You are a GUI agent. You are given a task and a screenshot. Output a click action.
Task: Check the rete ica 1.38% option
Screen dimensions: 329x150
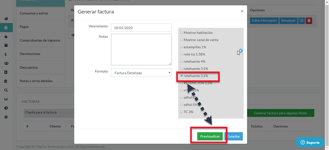point(181,54)
